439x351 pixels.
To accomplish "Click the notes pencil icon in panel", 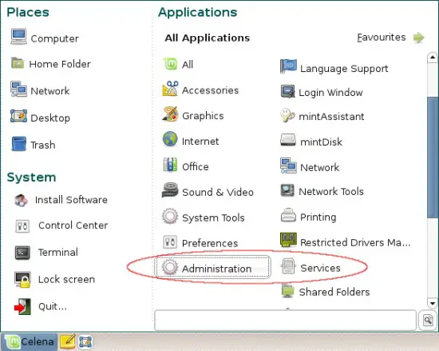I will tap(68, 341).
